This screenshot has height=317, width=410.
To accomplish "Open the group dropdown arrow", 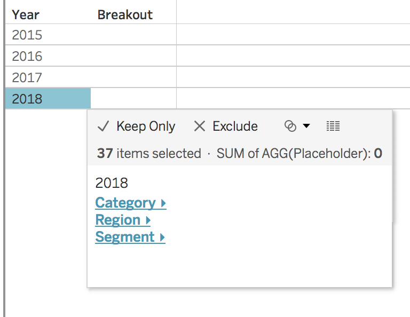I will (306, 126).
